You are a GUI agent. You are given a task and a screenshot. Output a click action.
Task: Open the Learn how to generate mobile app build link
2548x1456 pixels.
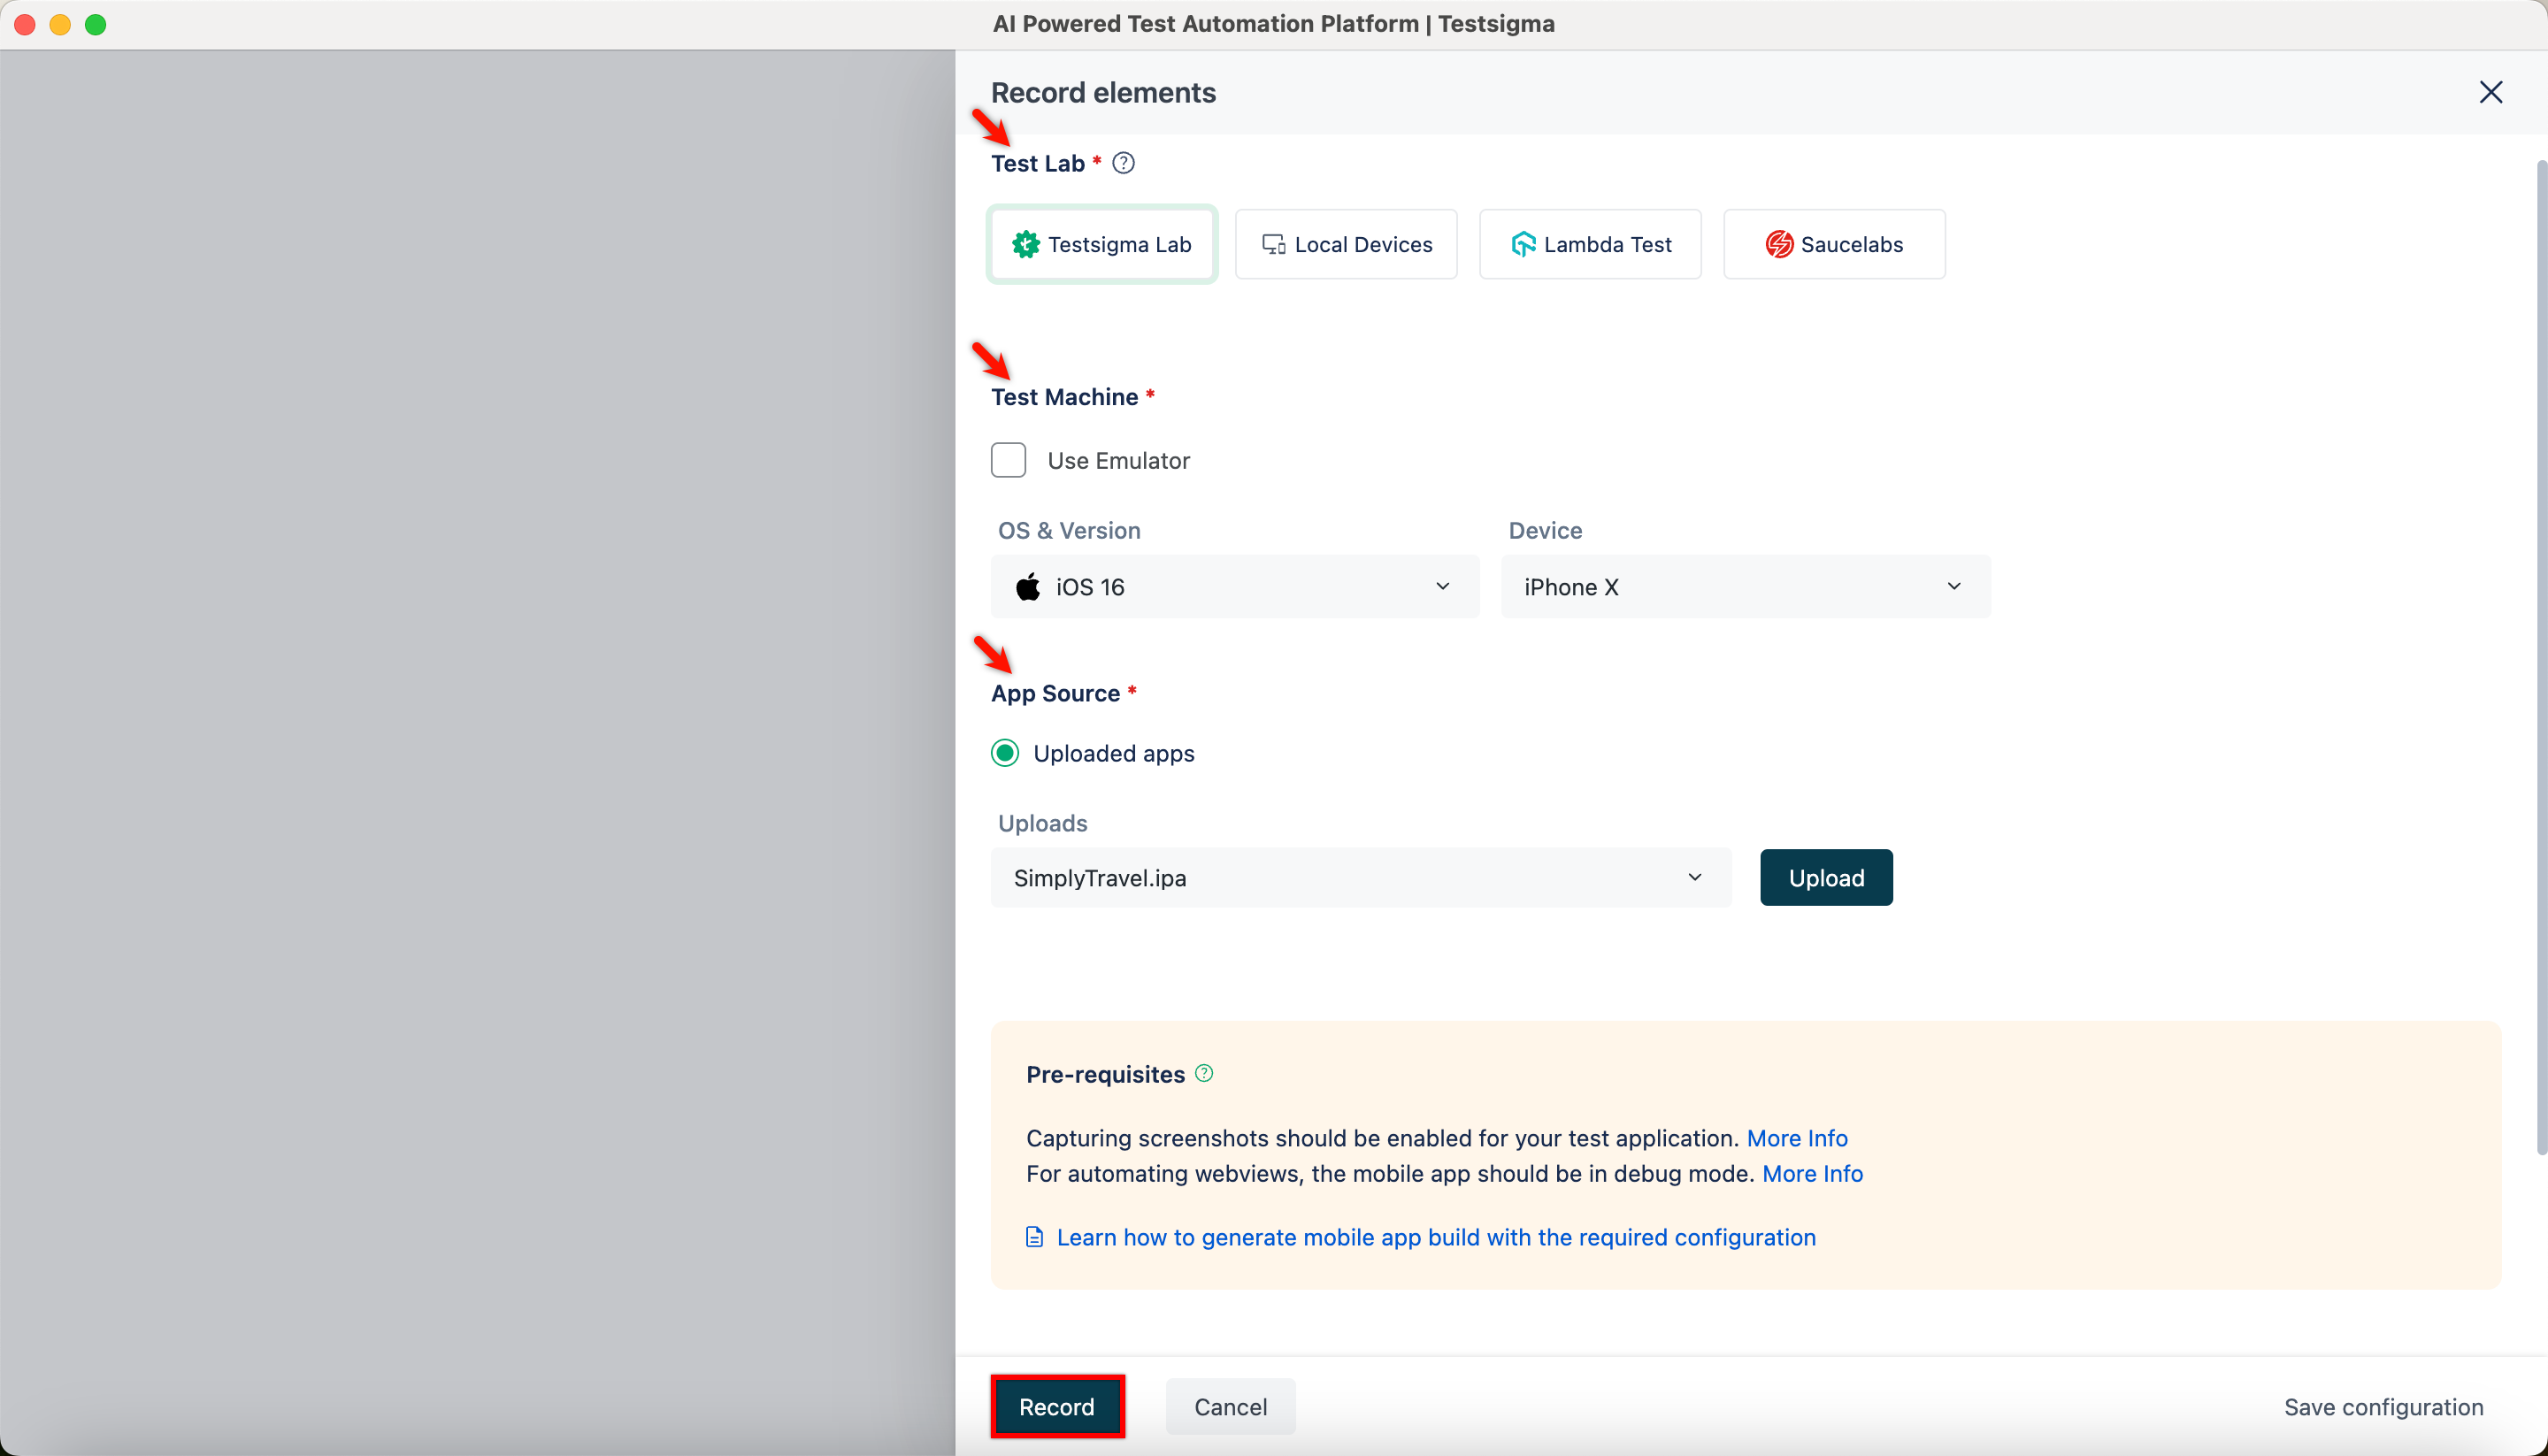click(x=1436, y=1237)
